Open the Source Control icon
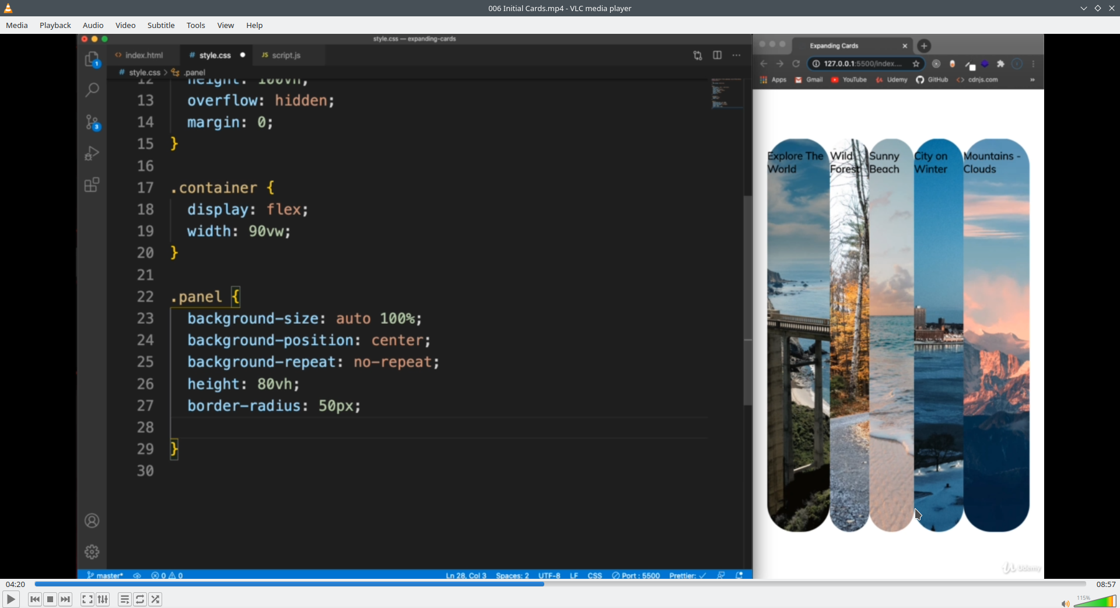 [x=92, y=122]
